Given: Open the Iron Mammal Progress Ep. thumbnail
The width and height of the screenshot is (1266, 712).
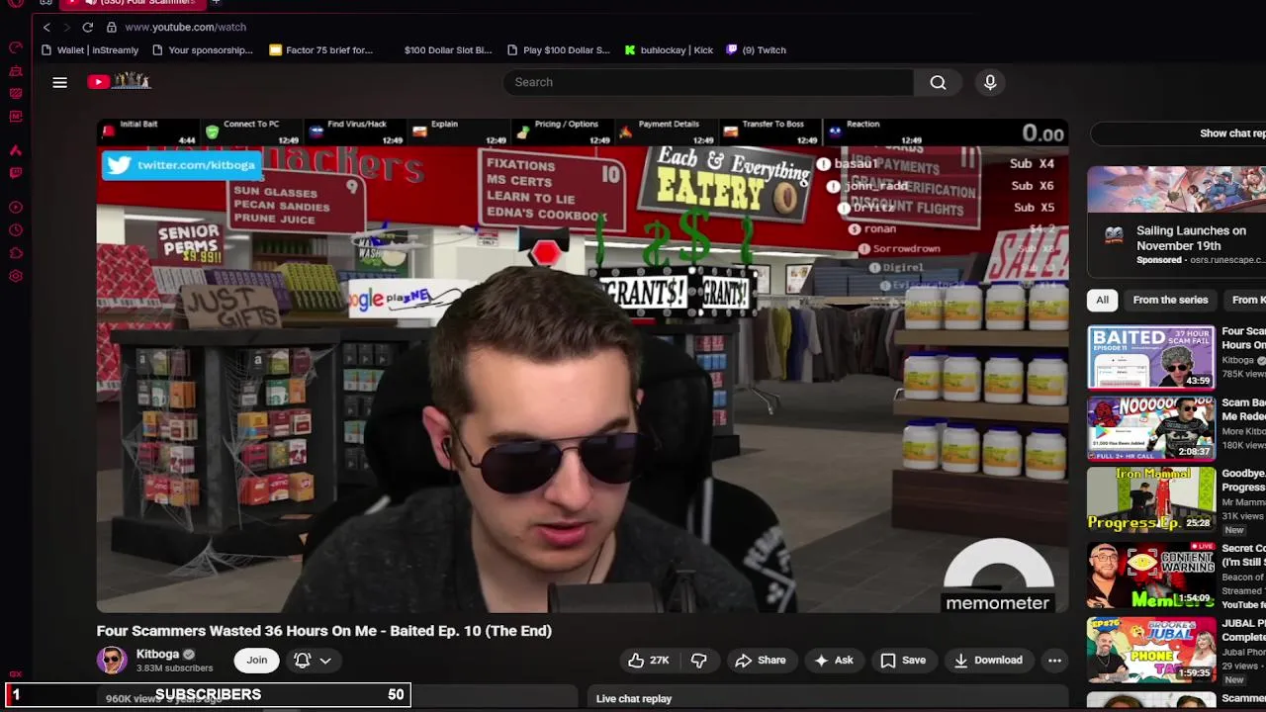Looking at the screenshot, I should (x=1151, y=499).
